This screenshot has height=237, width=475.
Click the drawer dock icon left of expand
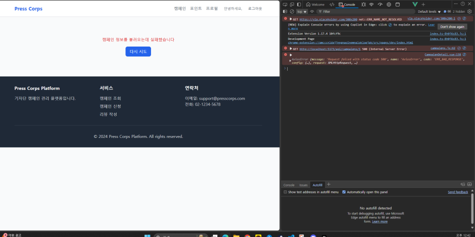click(x=463, y=184)
